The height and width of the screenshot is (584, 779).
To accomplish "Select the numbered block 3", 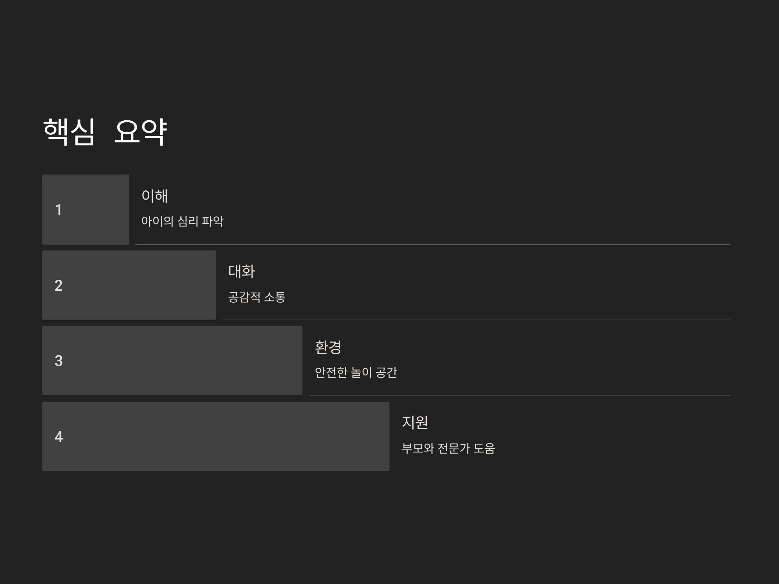I will 172,360.
